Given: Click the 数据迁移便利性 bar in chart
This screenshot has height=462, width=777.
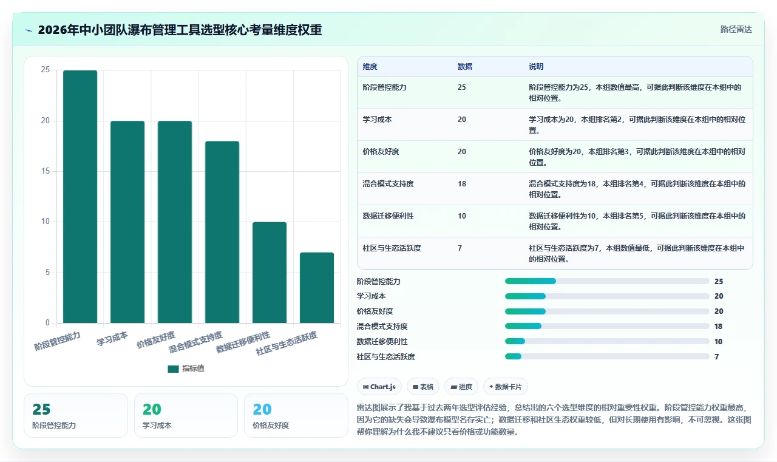Looking at the screenshot, I should pos(270,273).
